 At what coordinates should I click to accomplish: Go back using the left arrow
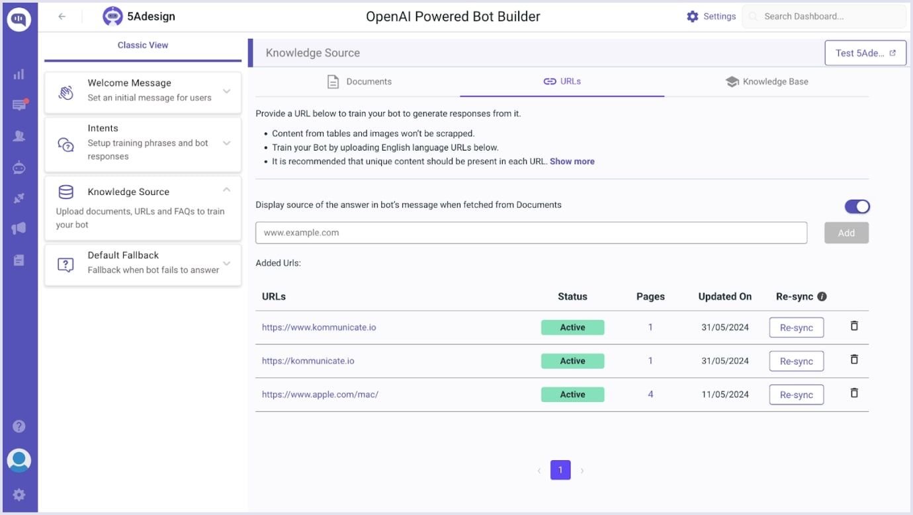tap(62, 17)
